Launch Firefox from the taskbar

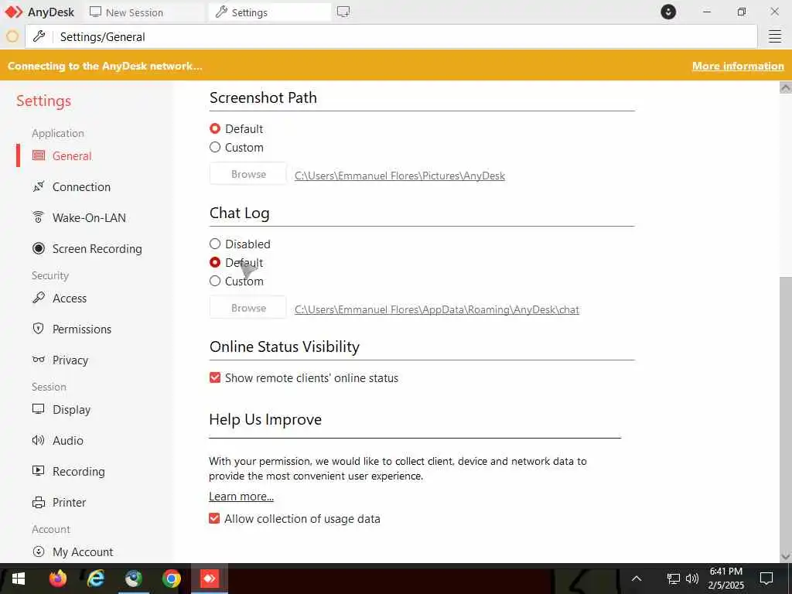pos(57,579)
